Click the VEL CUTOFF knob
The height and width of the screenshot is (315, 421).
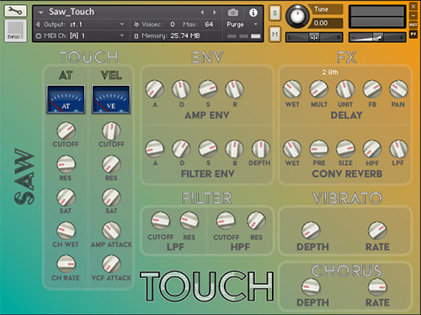pos(111,131)
